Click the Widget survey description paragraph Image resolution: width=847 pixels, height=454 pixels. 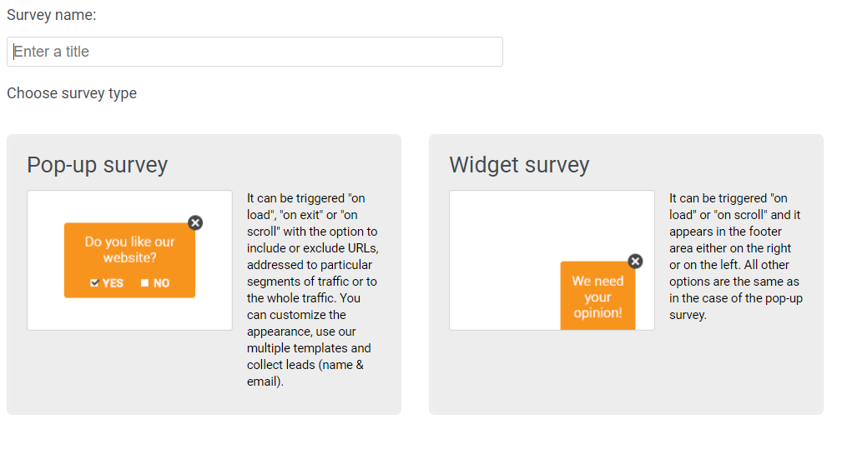(735, 257)
